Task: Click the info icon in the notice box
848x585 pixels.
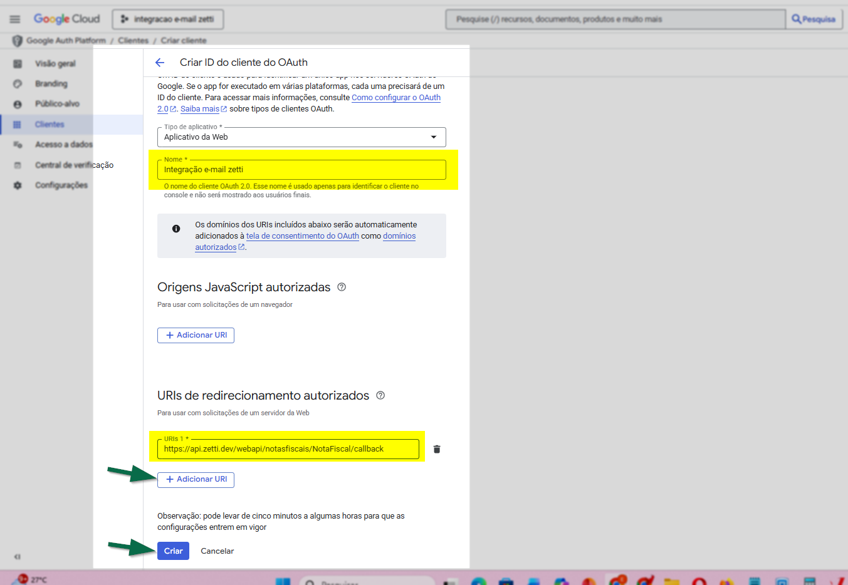Action: pyautogui.click(x=176, y=229)
